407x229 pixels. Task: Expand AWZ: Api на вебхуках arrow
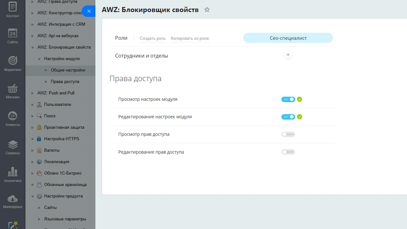(32, 36)
